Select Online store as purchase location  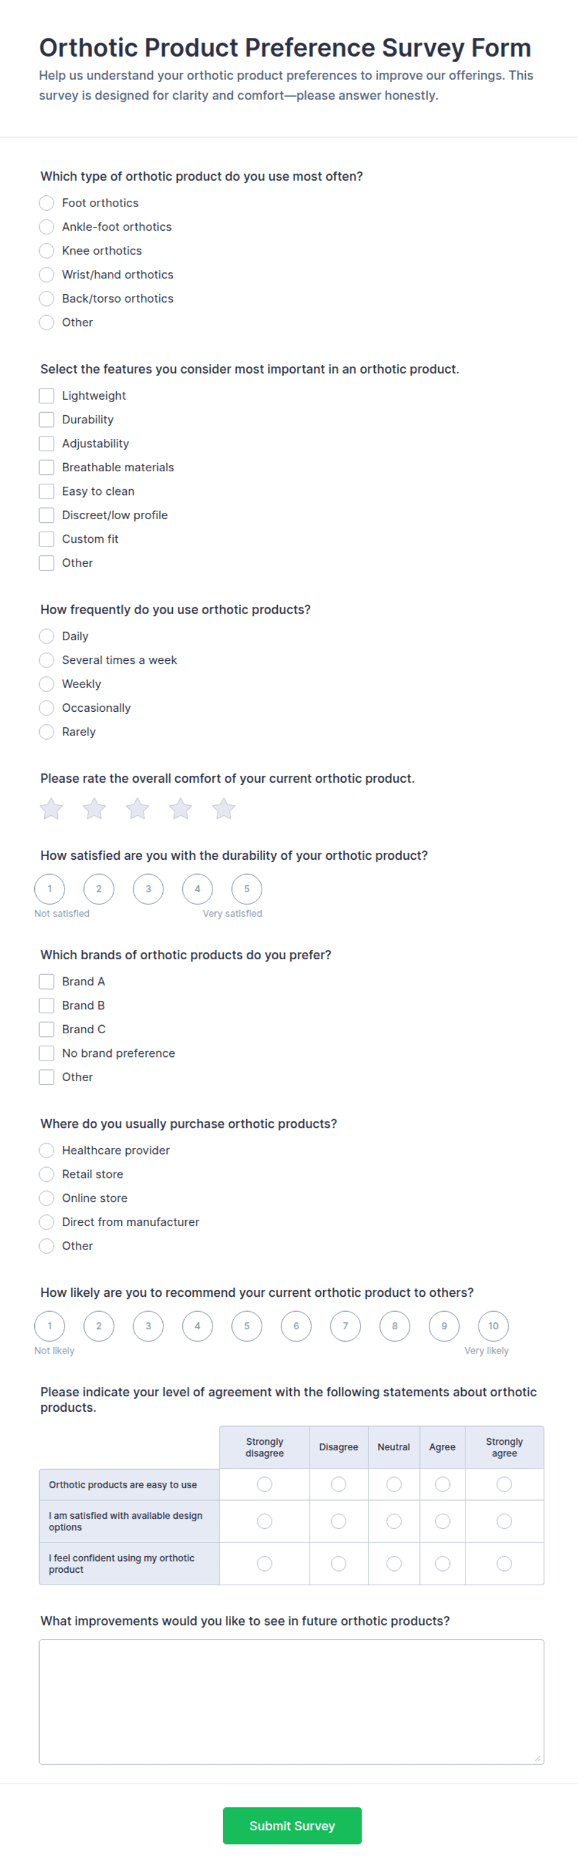pyautogui.click(x=47, y=1198)
